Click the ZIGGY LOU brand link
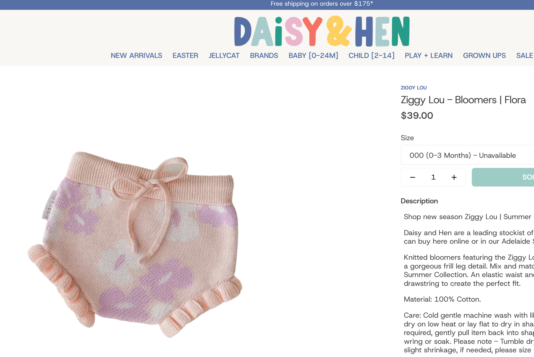 click(x=414, y=88)
